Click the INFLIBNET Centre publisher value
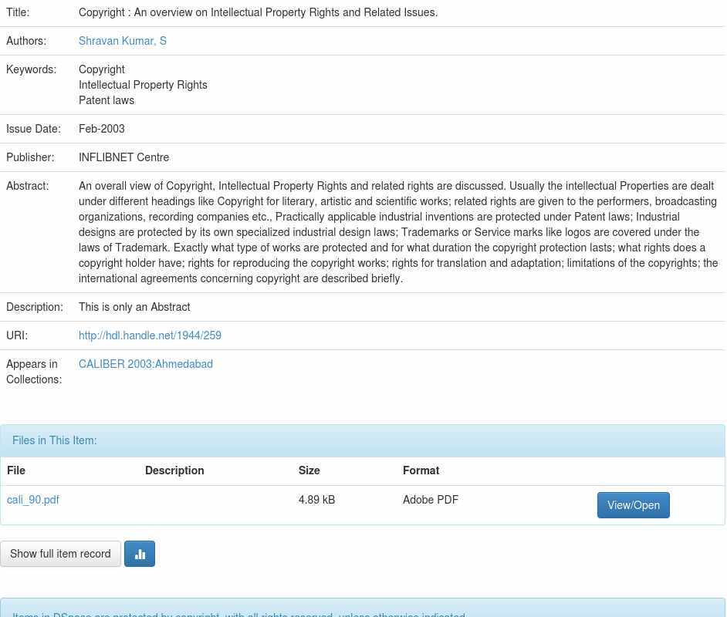Image resolution: width=727 pixels, height=617 pixels. tap(123, 157)
